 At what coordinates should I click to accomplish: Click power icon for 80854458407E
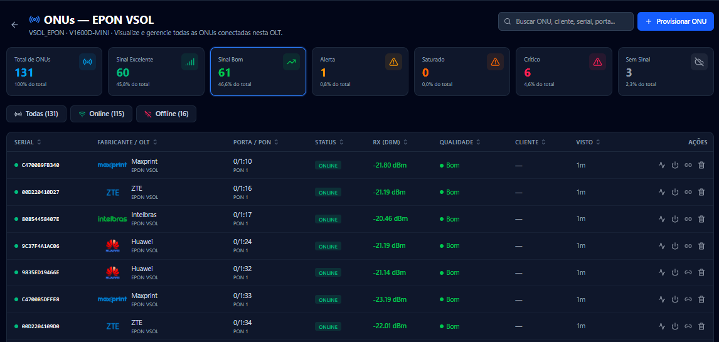(x=674, y=219)
